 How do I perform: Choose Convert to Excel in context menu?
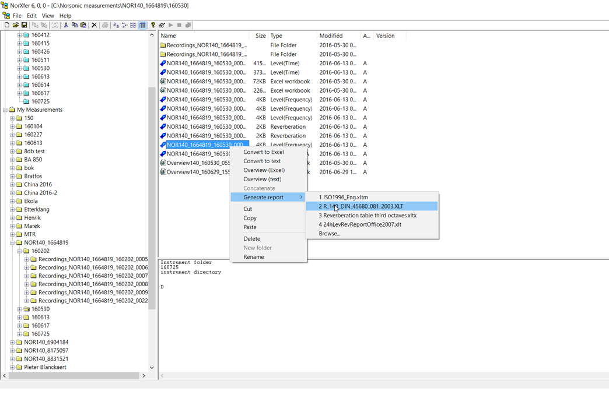coord(269,152)
